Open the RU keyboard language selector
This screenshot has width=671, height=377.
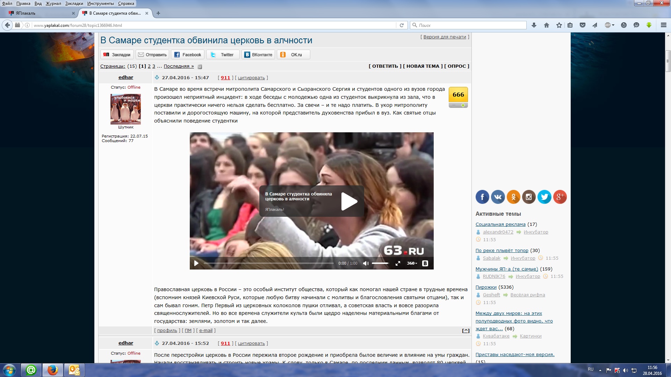[591, 369]
